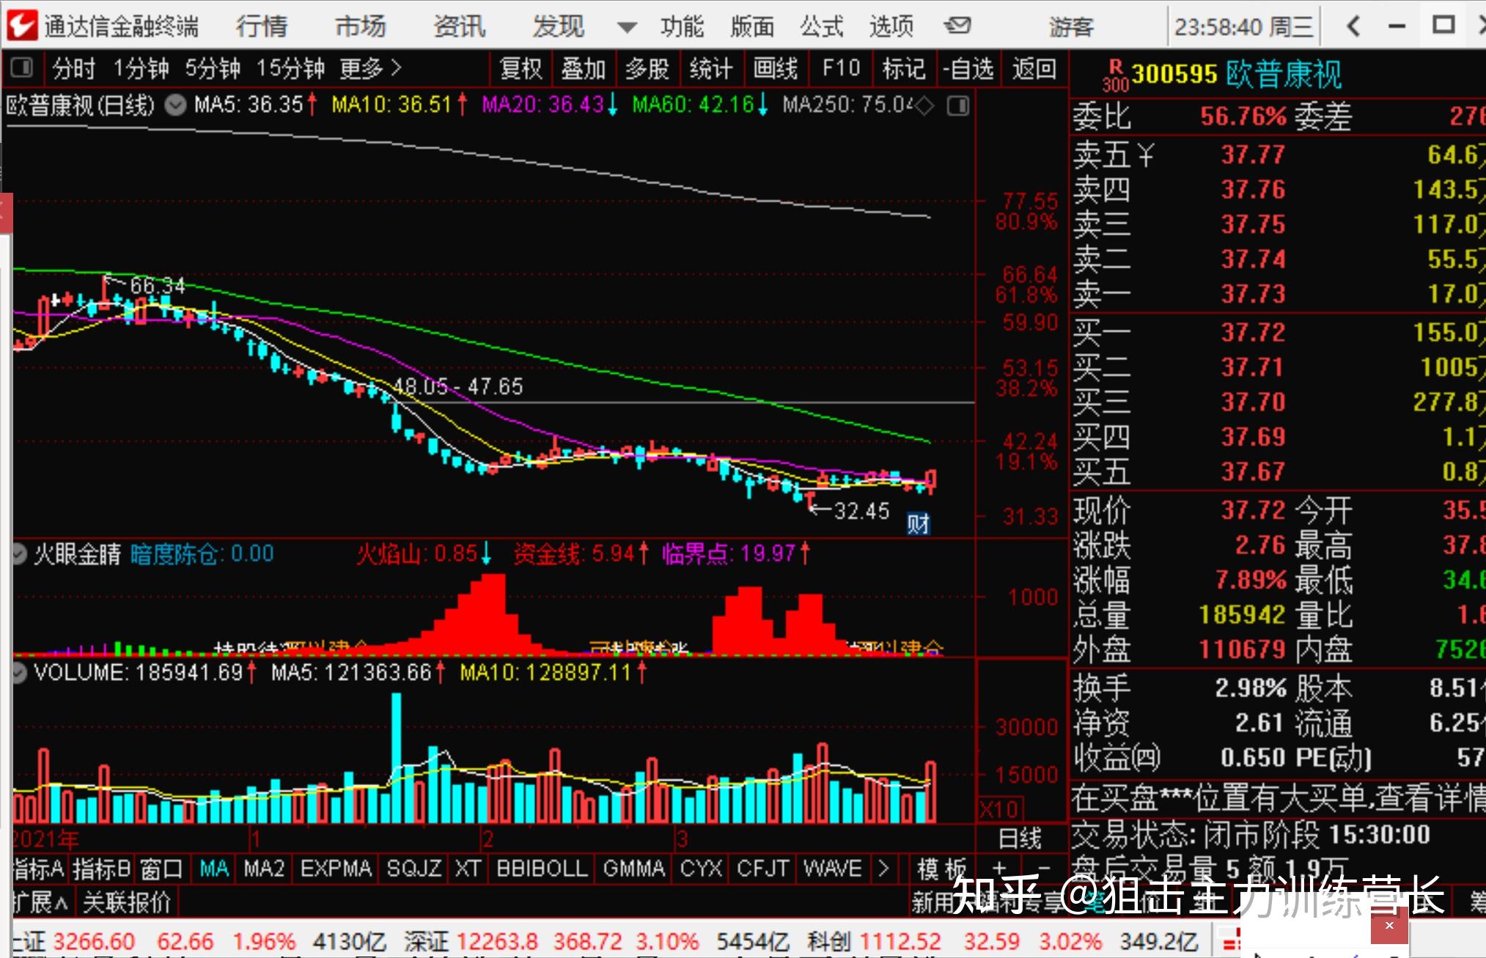Switch to the 15分钟 chart tab
The height and width of the screenshot is (958, 1486).
point(291,69)
